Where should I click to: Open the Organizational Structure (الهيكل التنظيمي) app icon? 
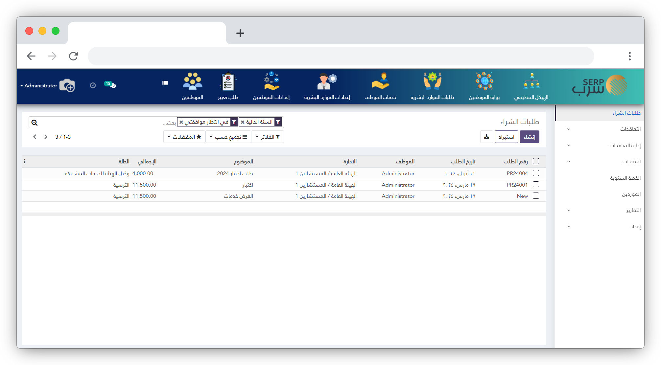pos(531,82)
